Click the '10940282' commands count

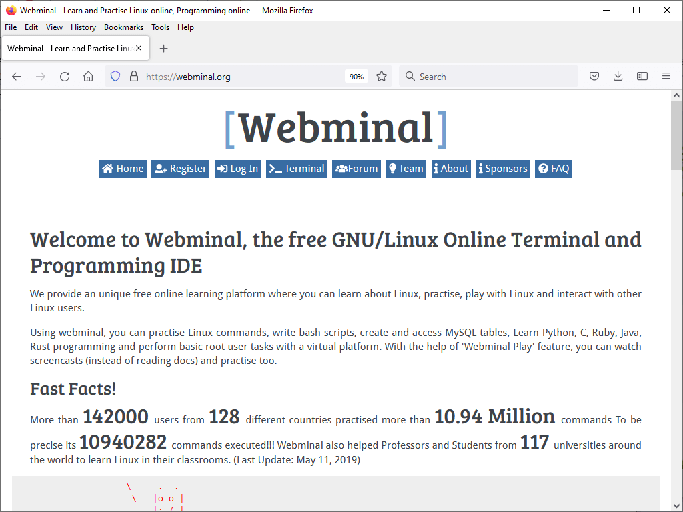(x=123, y=443)
